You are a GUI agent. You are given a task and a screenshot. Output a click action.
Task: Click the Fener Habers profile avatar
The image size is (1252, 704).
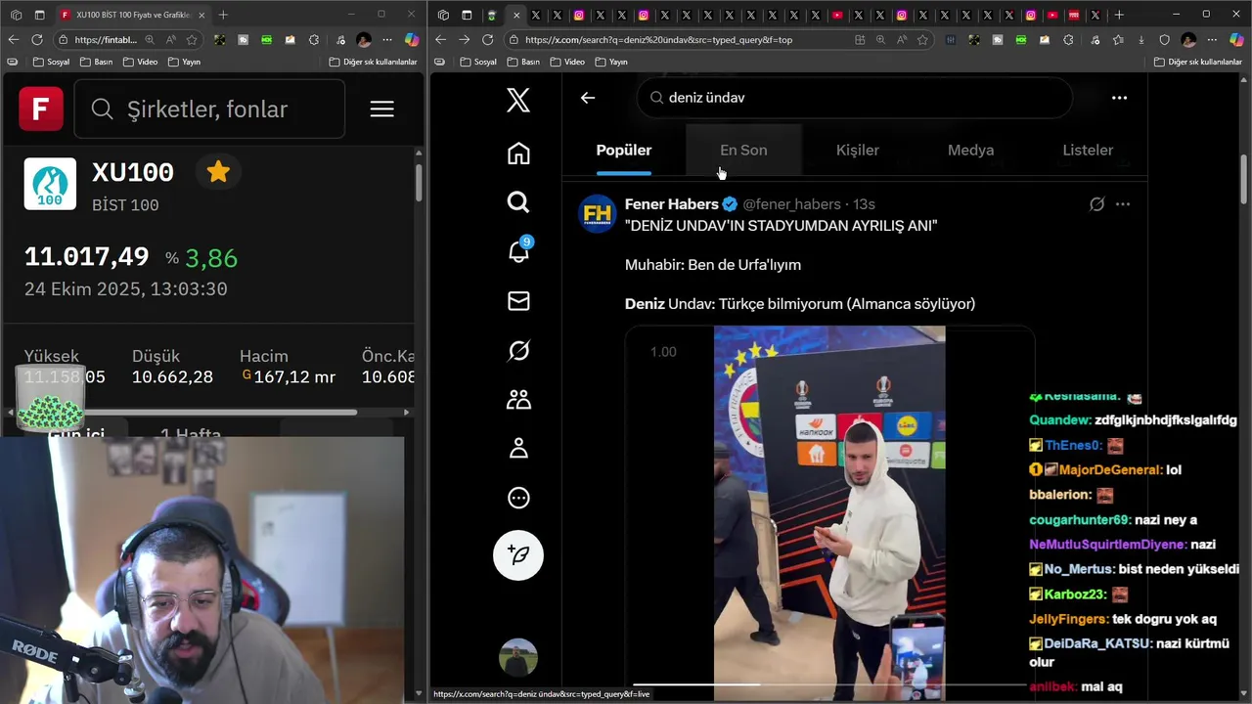pos(597,213)
